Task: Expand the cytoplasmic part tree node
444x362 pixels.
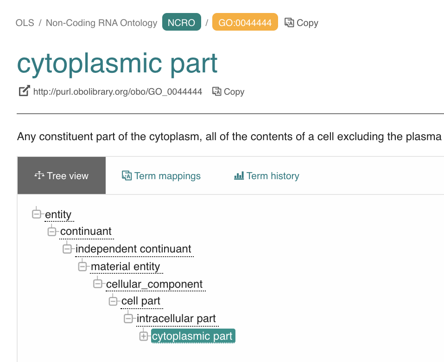Action: tap(144, 336)
